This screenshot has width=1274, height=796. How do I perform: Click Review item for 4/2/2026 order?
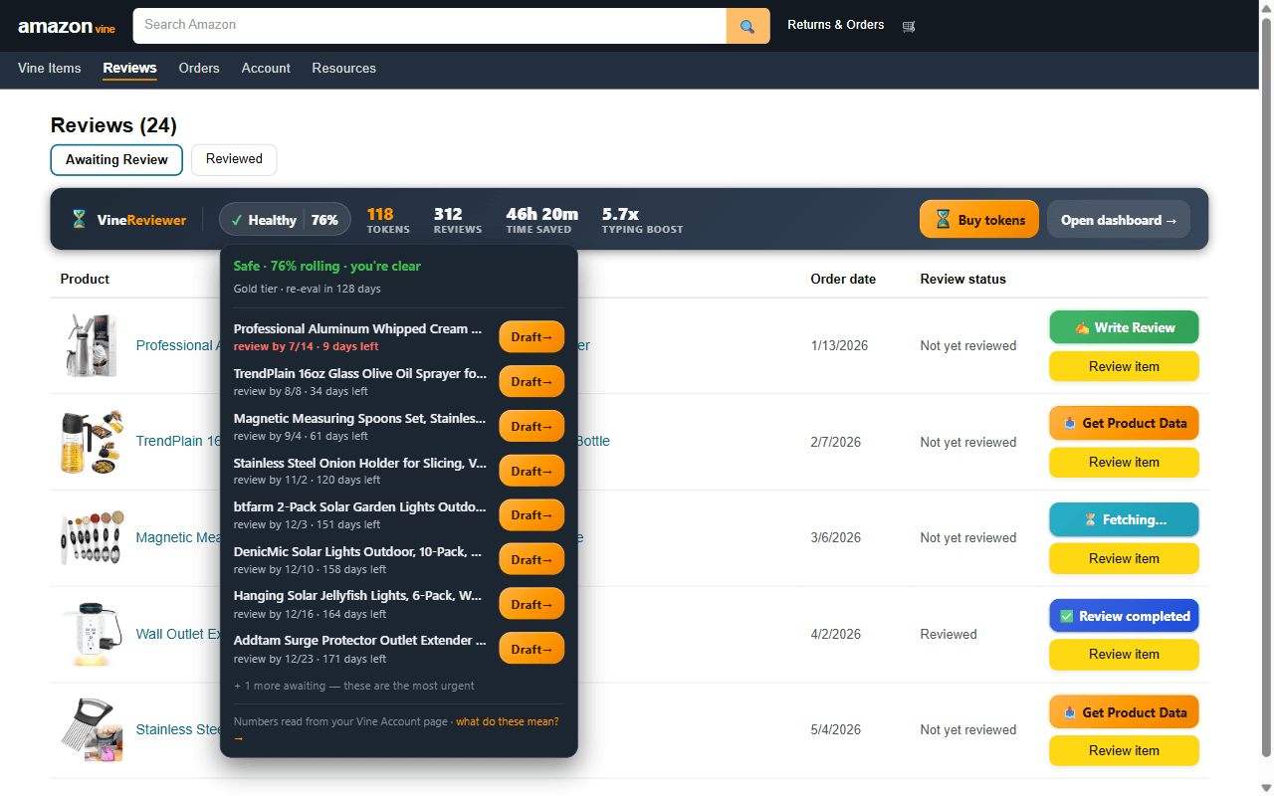[1124, 654]
